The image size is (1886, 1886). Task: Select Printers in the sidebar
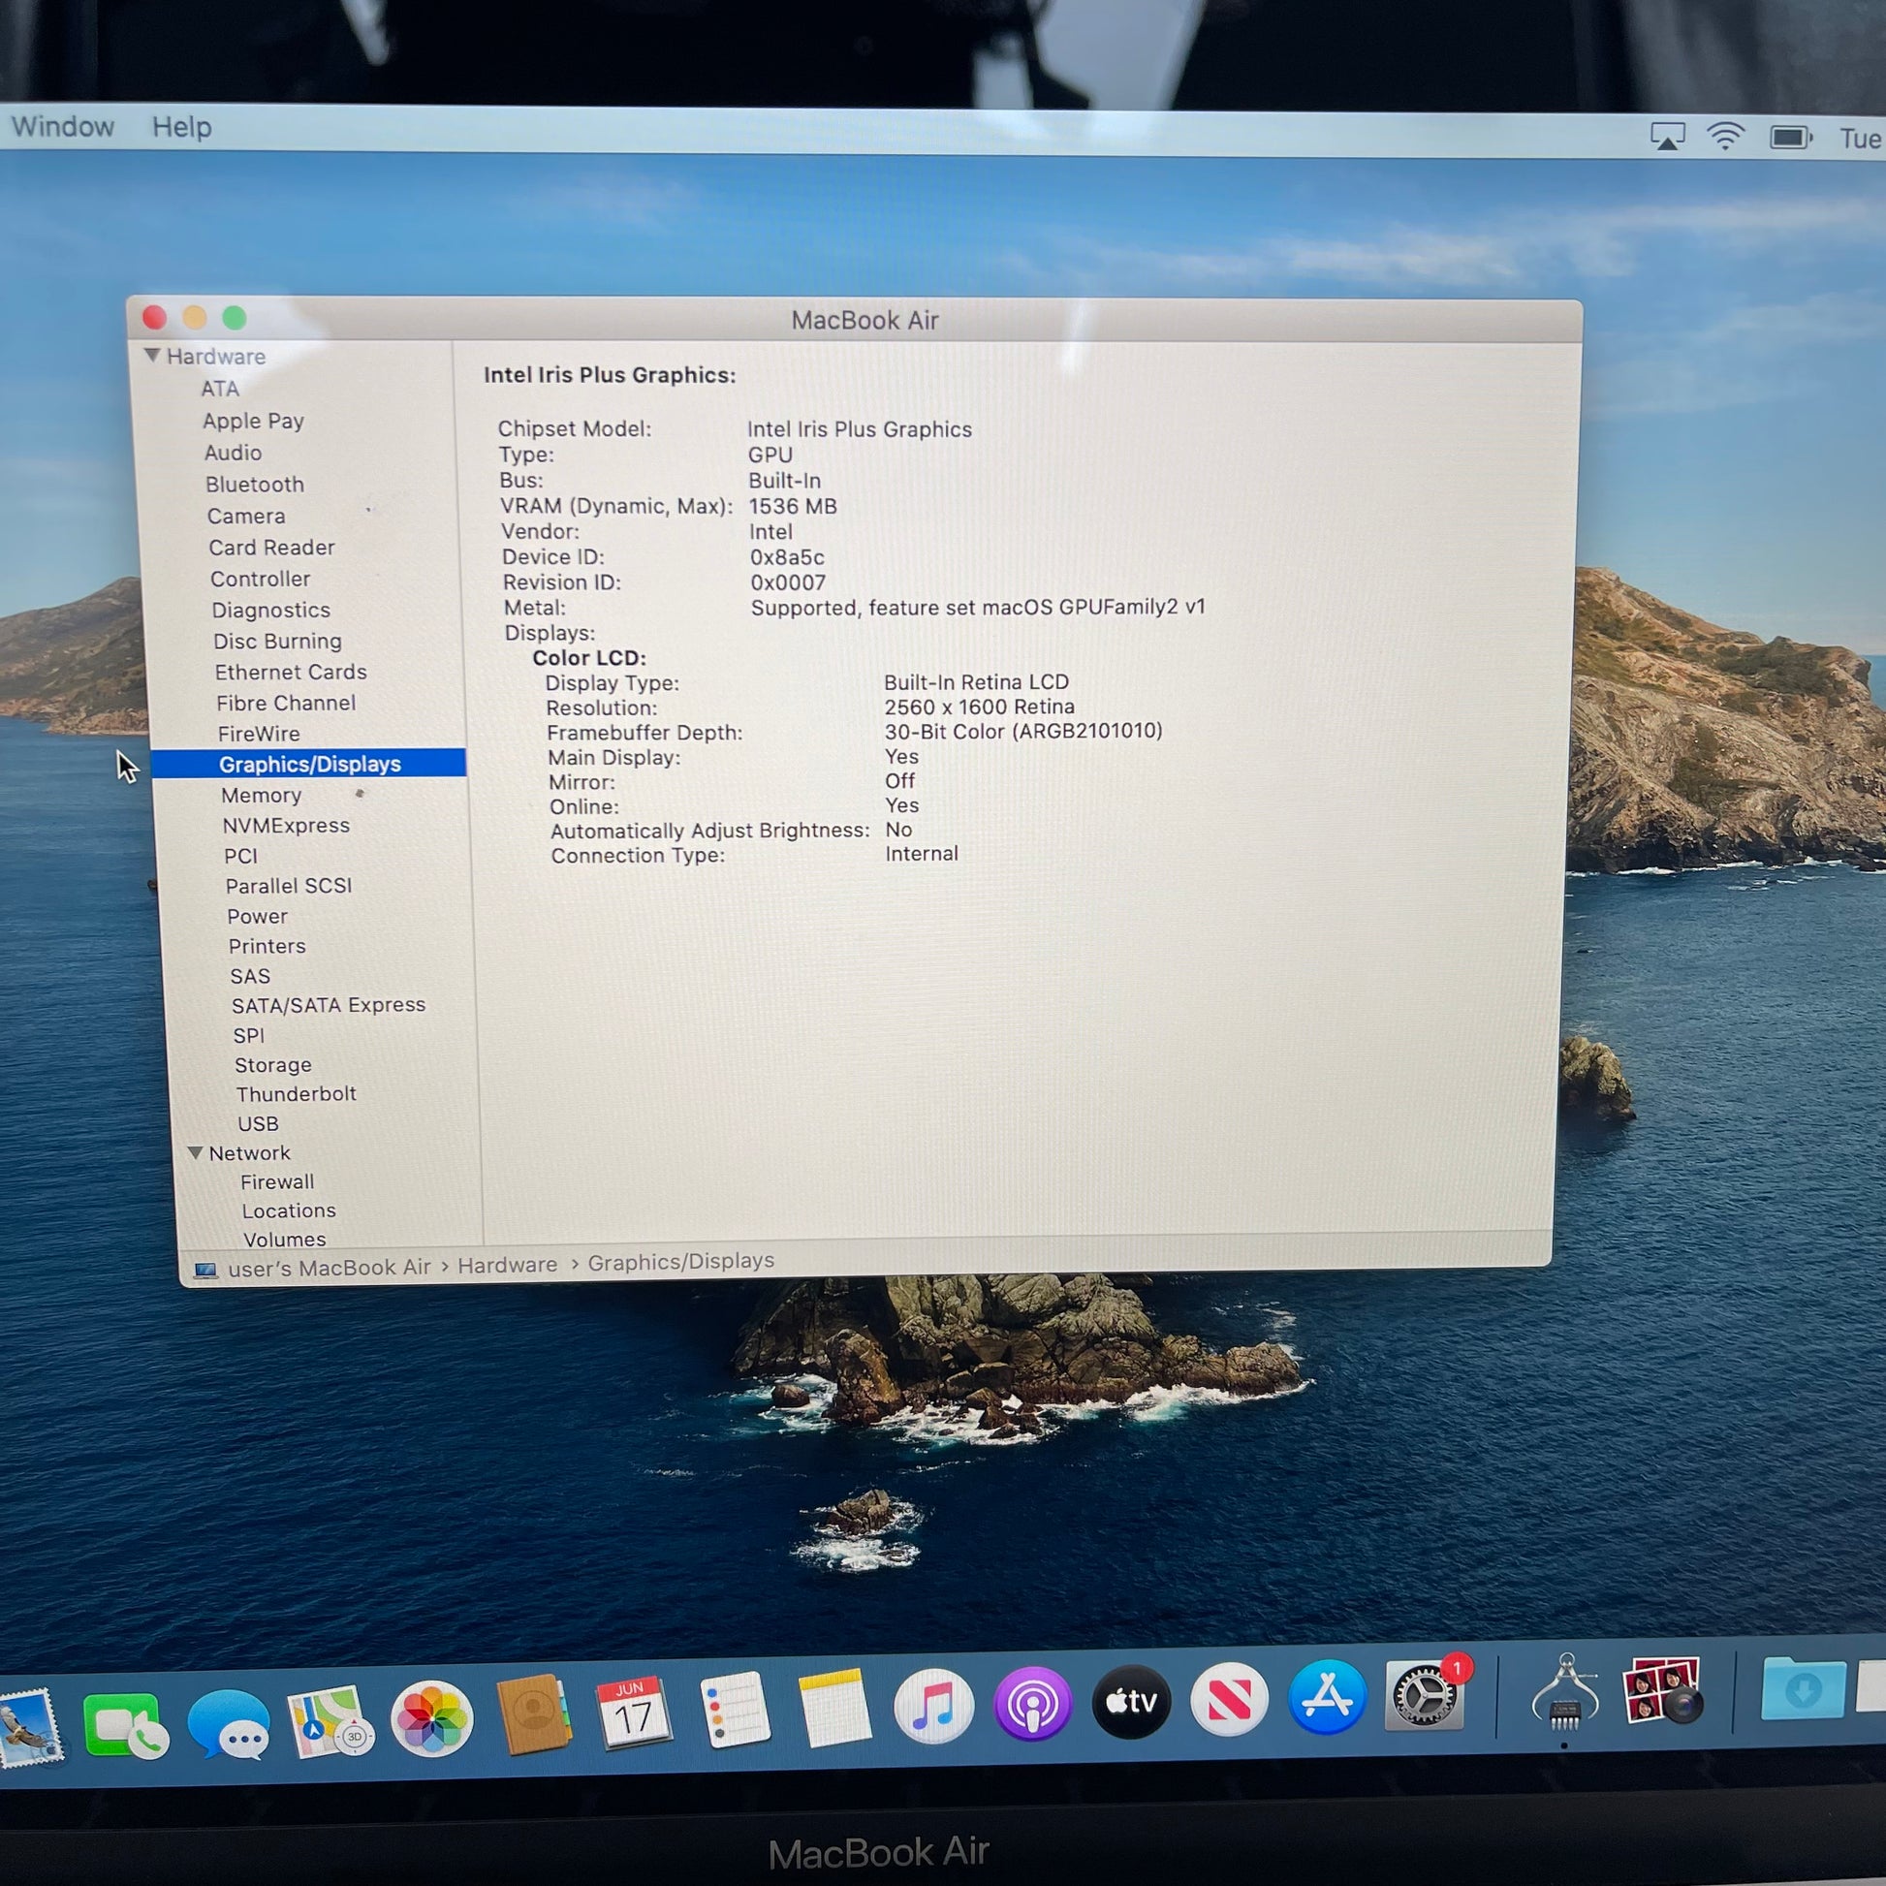pyautogui.click(x=267, y=946)
